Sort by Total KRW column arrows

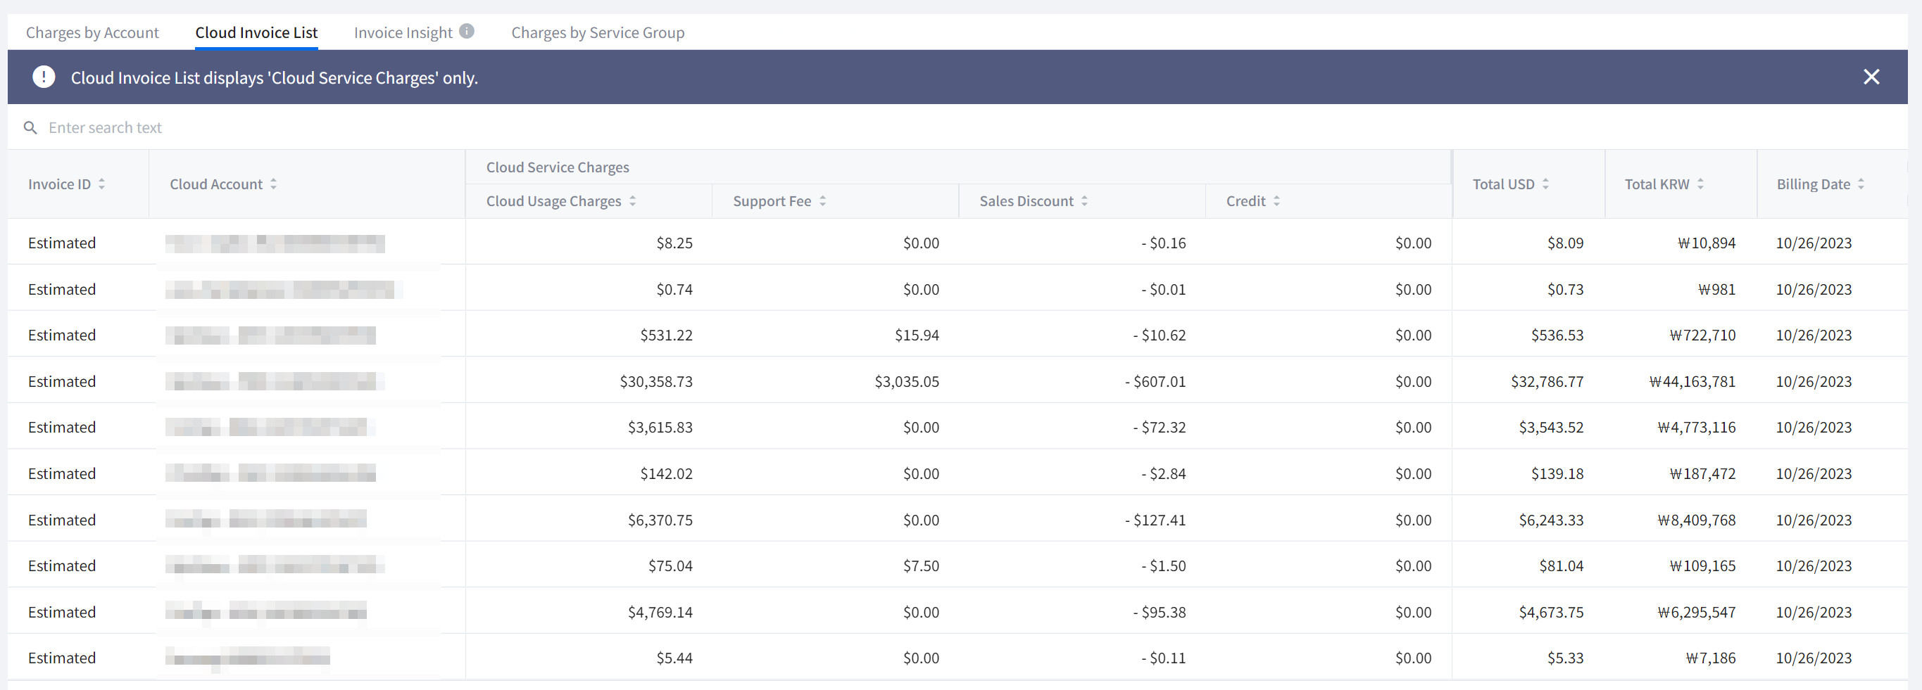tap(1700, 184)
